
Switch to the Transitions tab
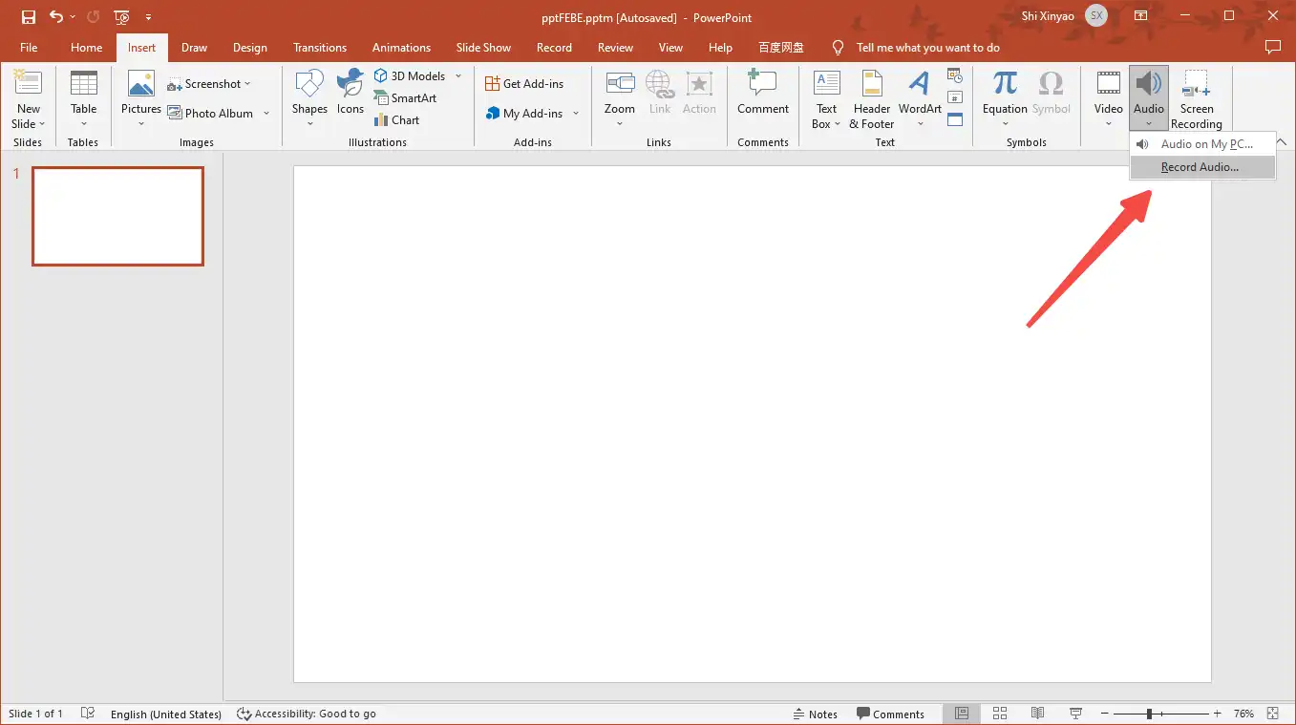click(x=320, y=48)
